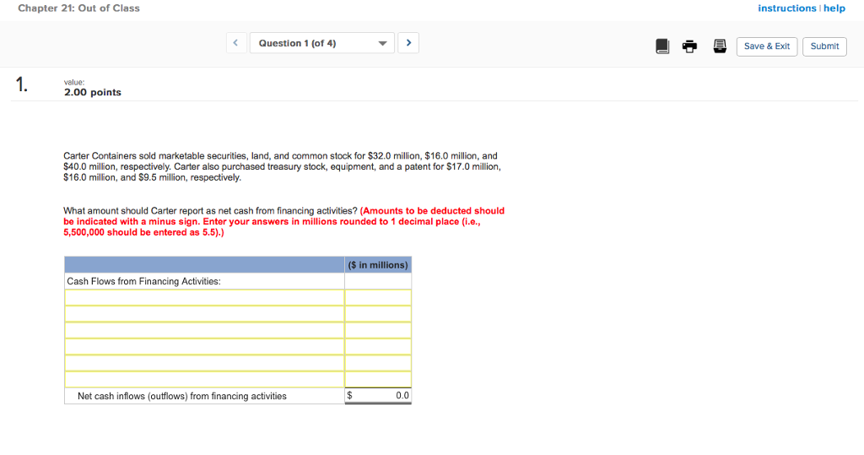Click the printer icon

689,46
